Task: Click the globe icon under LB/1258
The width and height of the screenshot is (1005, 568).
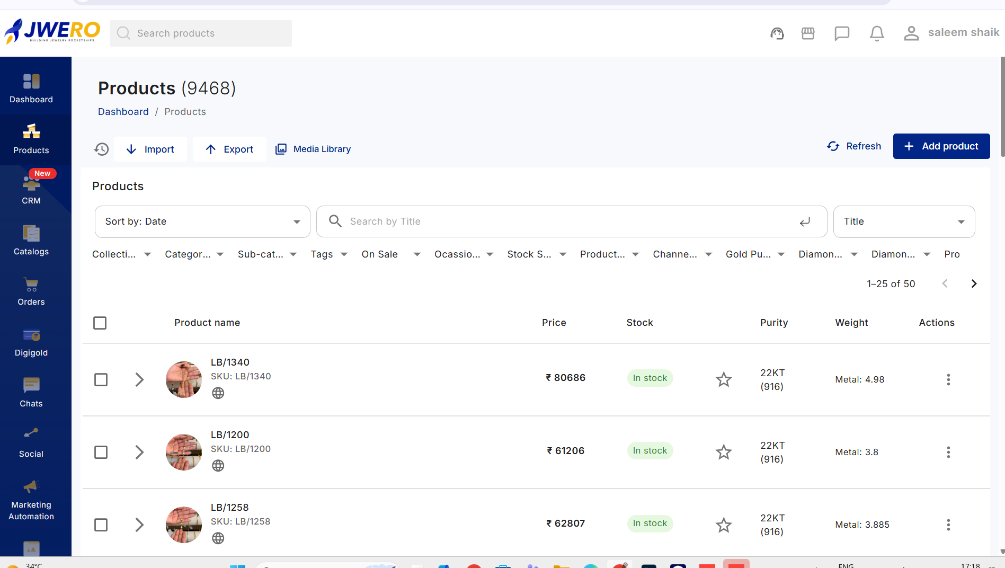Action: pyautogui.click(x=218, y=538)
